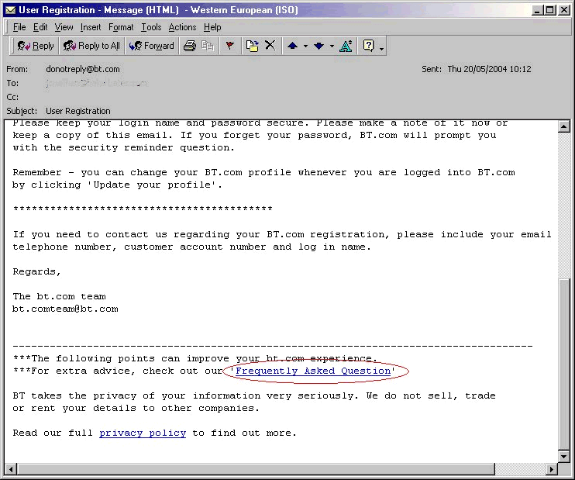The image size is (575, 480).
Task: Click the bt.comteam@bt.com address text
Action: [65, 309]
